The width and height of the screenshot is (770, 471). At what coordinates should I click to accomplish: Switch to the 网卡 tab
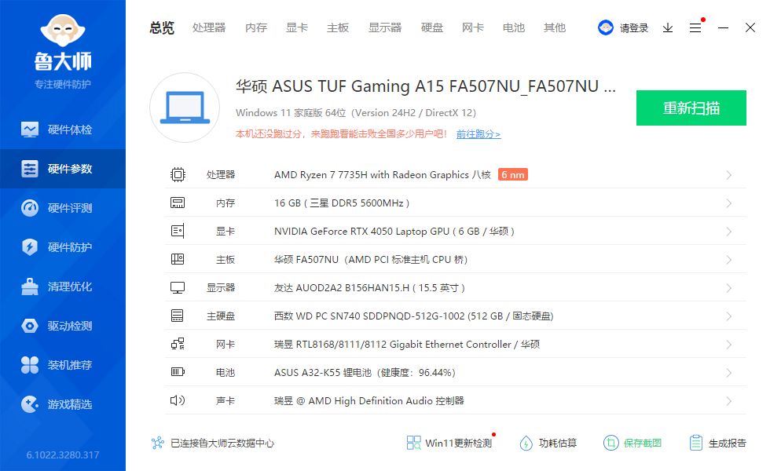(x=473, y=27)
